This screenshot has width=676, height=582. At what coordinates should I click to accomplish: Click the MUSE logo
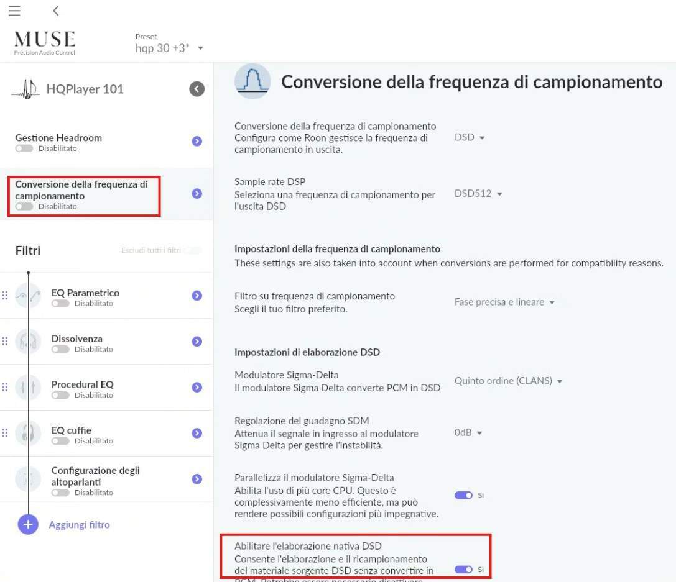[x=45, y=43]
